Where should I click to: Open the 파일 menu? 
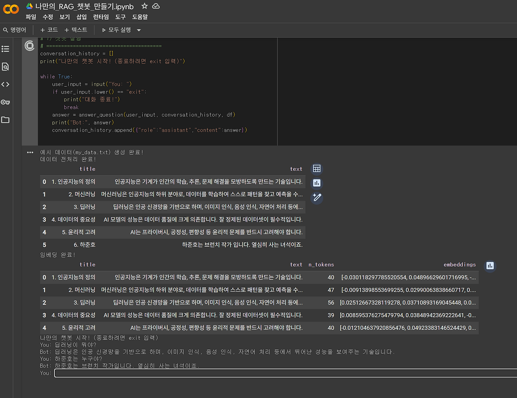(x=31, y=17)
